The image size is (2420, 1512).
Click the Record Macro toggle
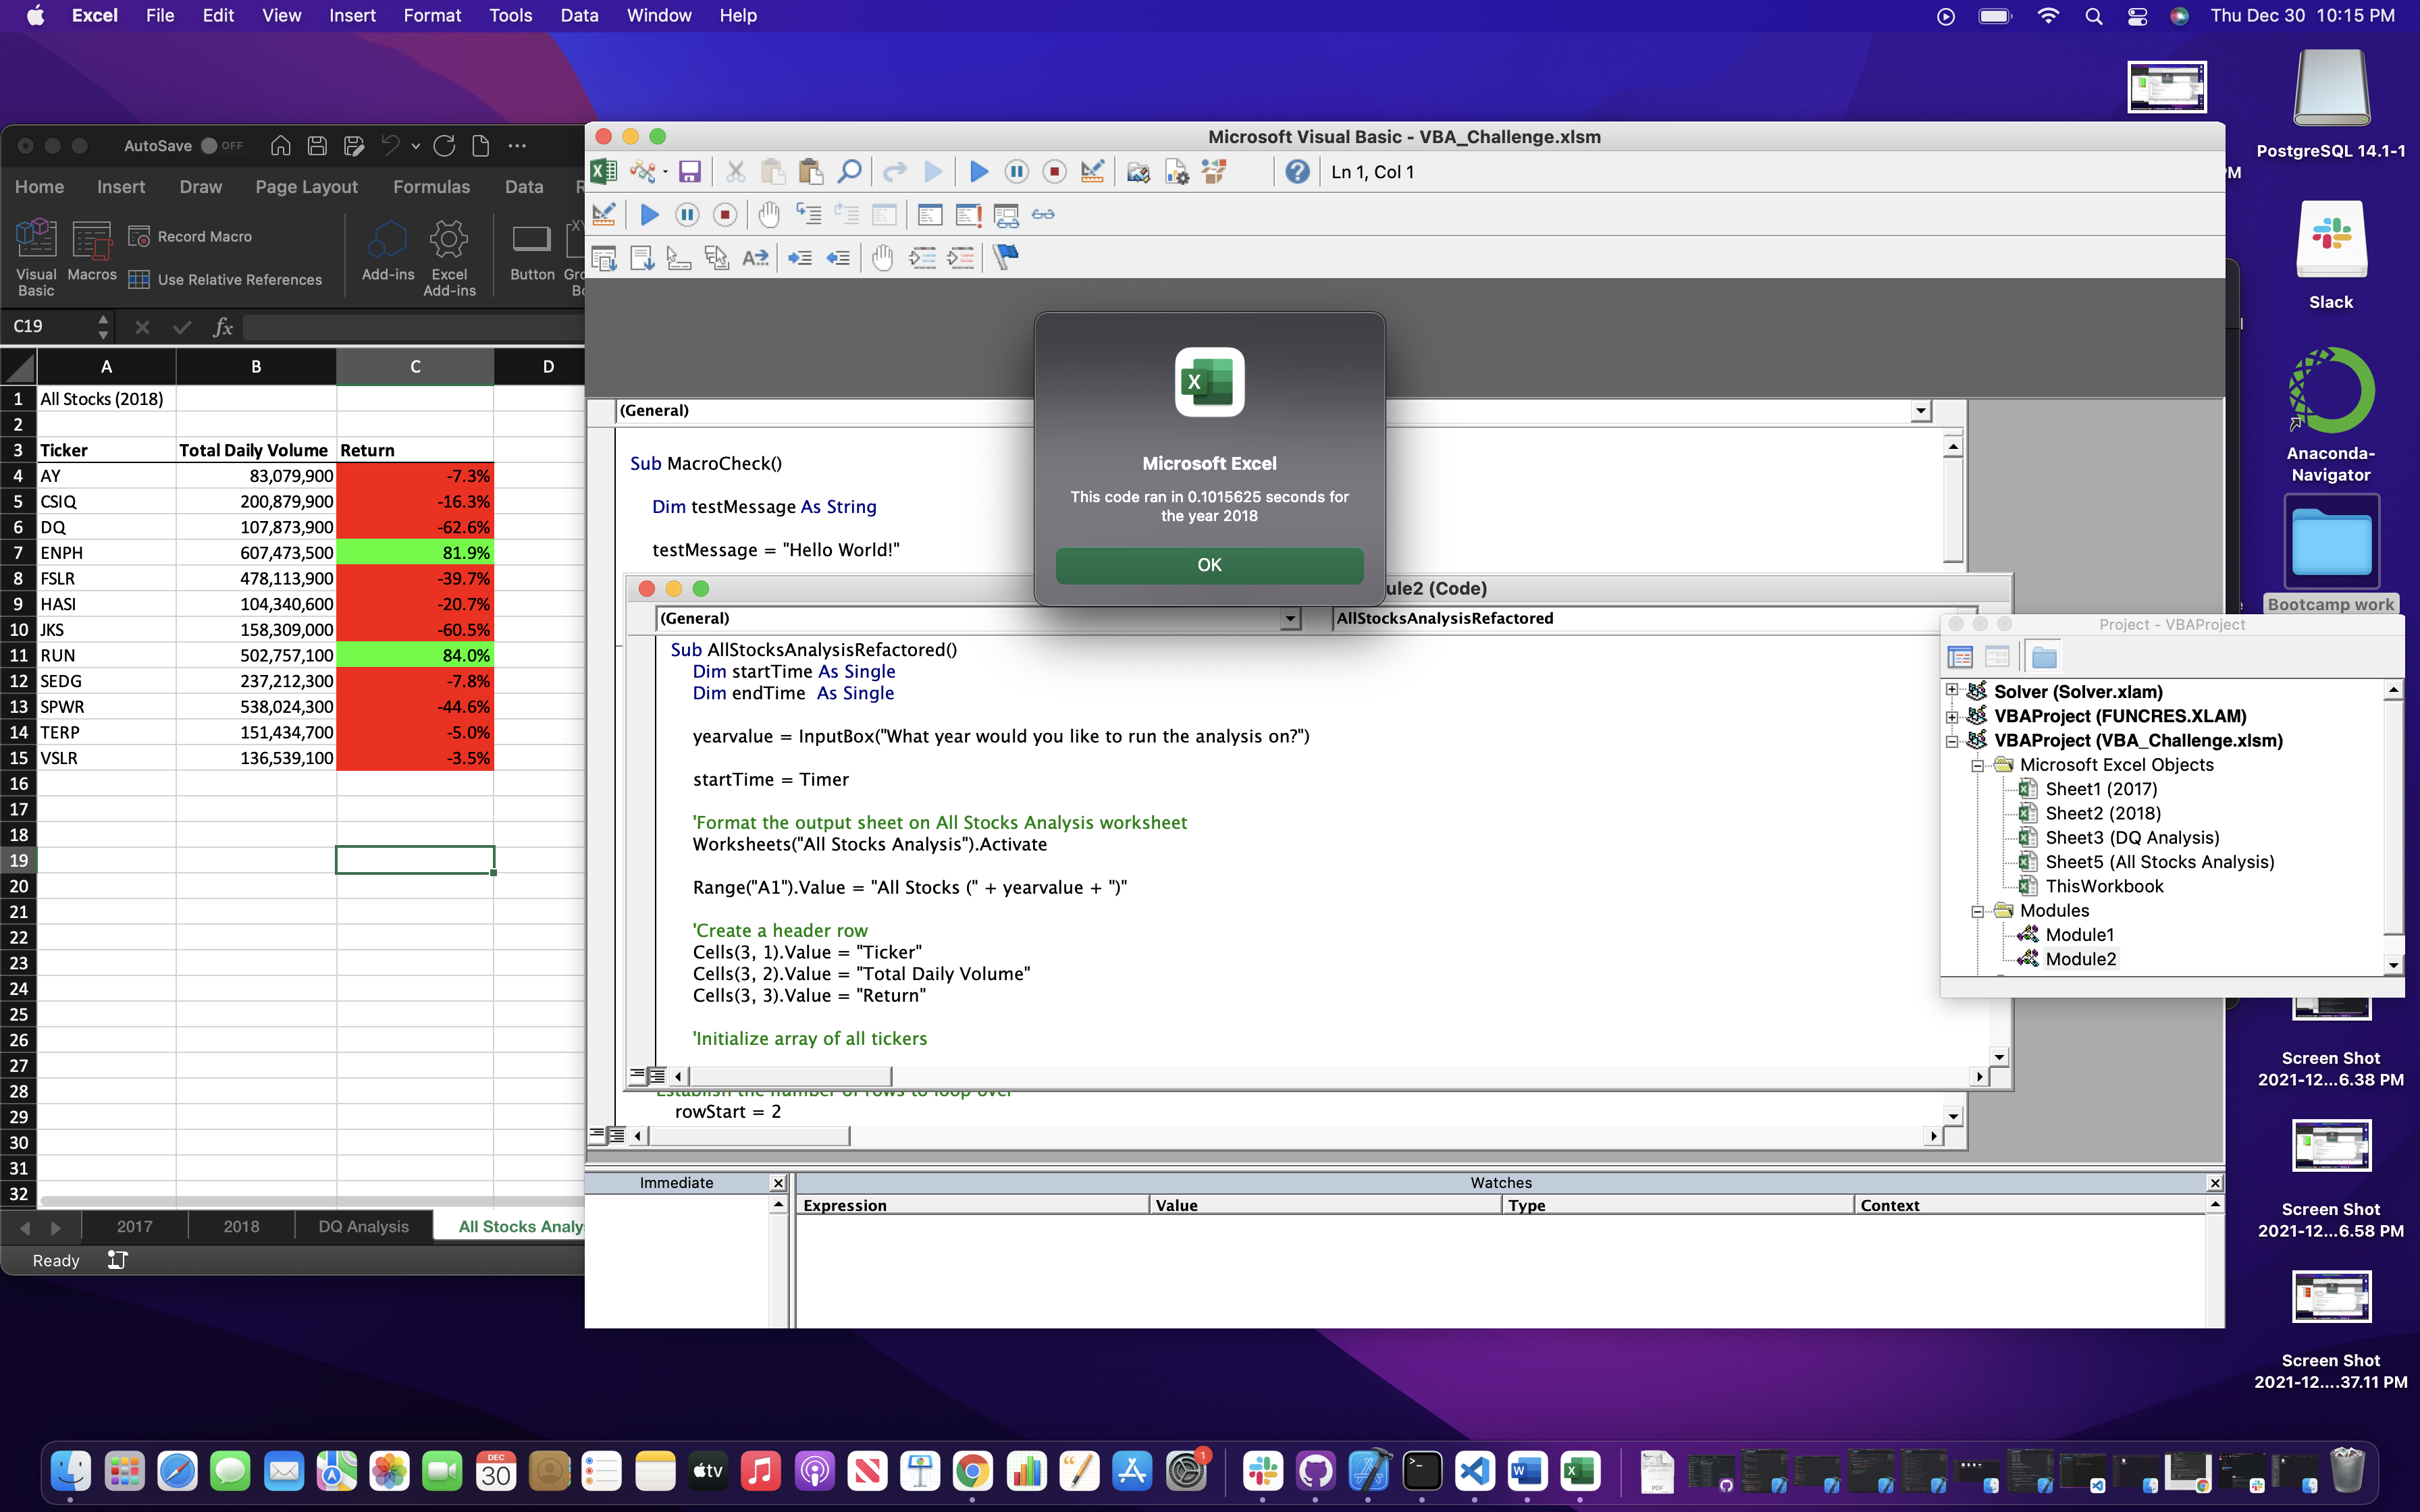coord(191,237)
